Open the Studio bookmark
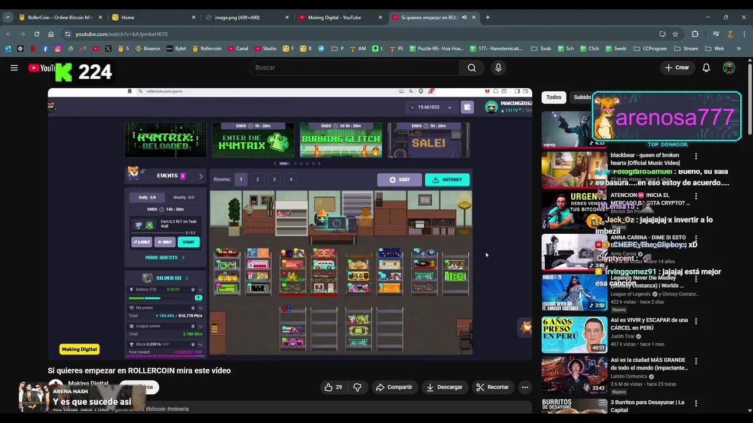Viewport: 753px width, 423px height. pyautogui.click(x=265, y=49)
